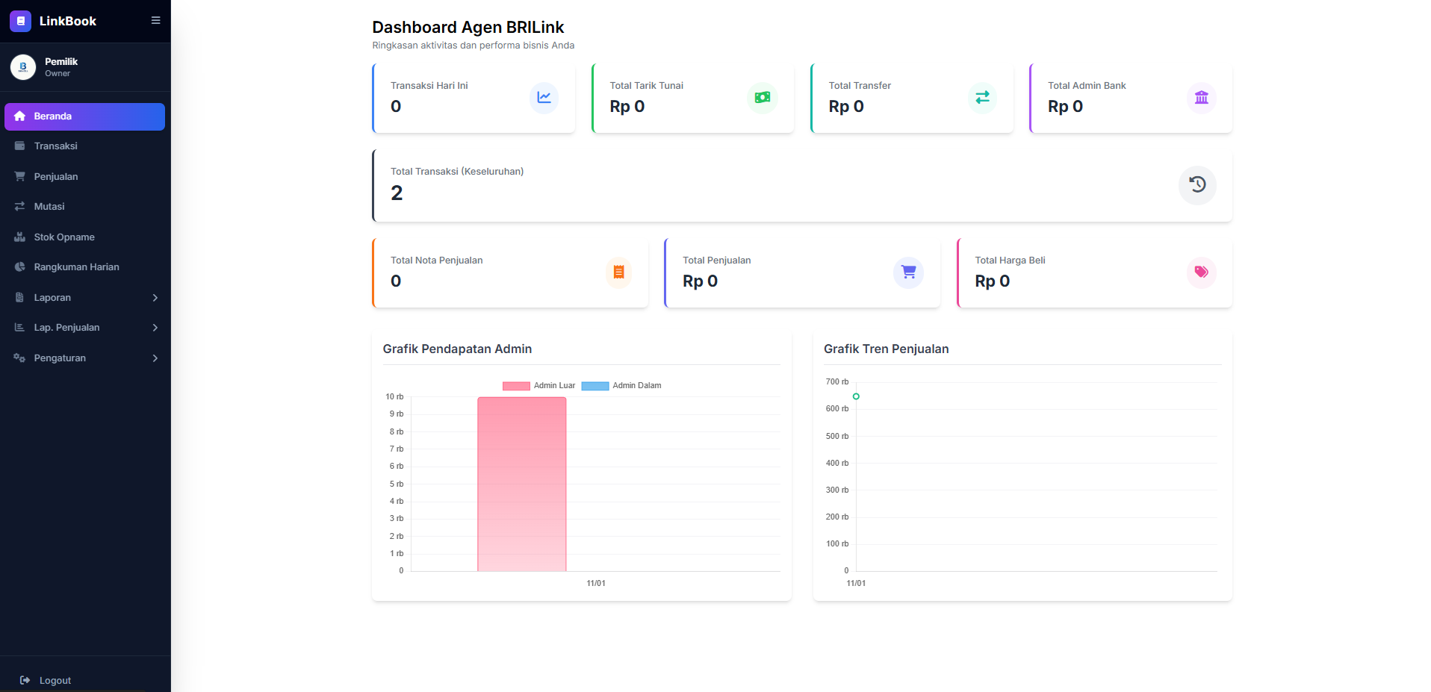Viewport: 1431px width, 692px height.
Task: Click the Total Admin Bank building icon
Action: click(x=1201, y=98)
